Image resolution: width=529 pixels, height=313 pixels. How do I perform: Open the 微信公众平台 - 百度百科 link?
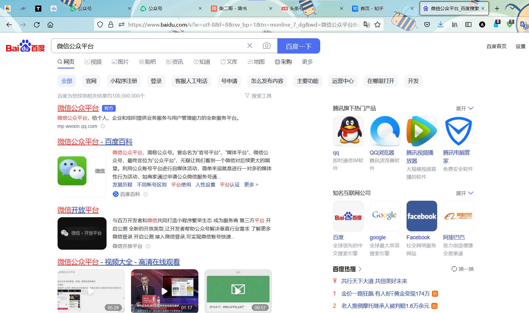point(95,142)
